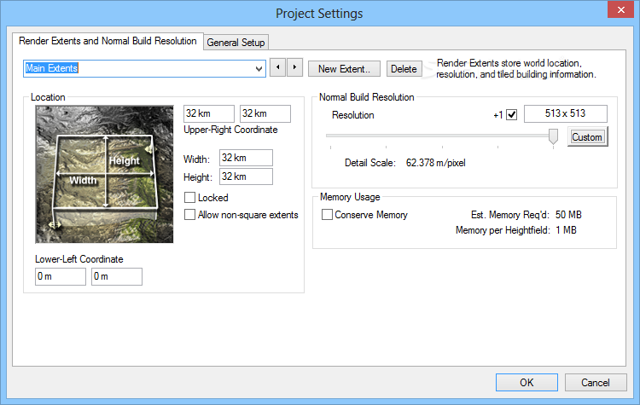
Task: Click the Width input field
Action: 246,158
